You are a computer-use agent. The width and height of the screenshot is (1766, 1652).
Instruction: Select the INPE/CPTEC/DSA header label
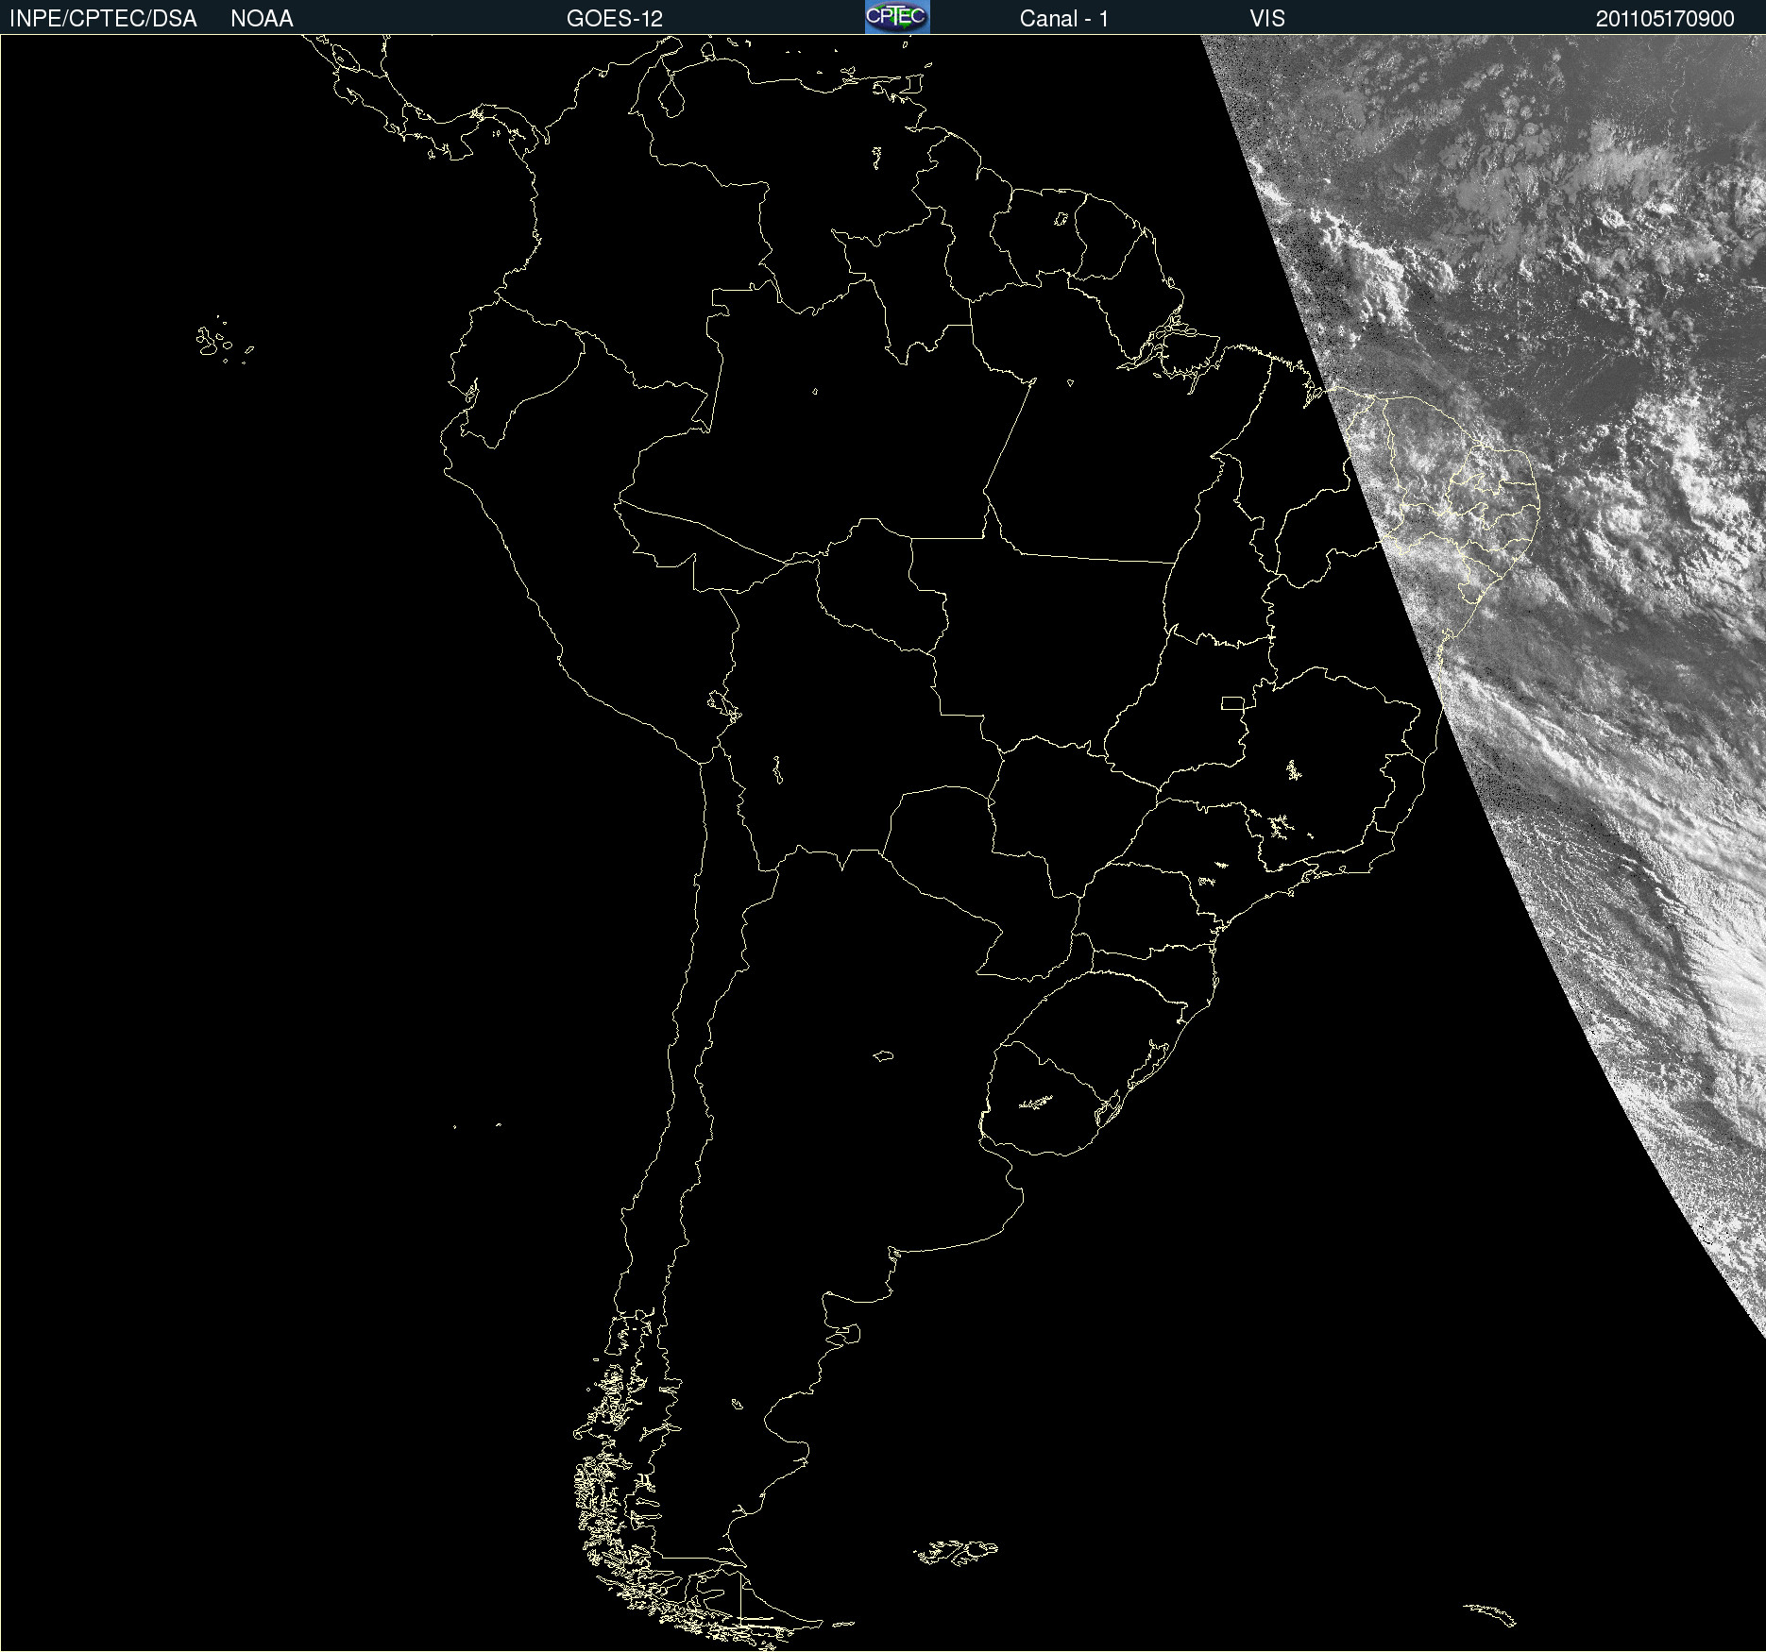(x=103, y=19)
